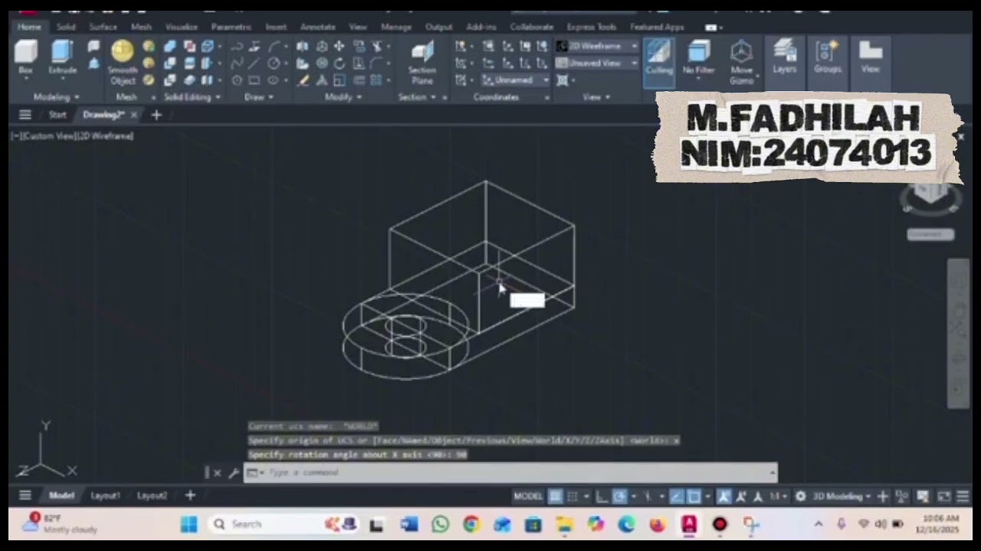The height and width of the screenshot is (551, 981).
Task: Toggle annotation objects visibility in the status bar
Action: click(724, 496)
